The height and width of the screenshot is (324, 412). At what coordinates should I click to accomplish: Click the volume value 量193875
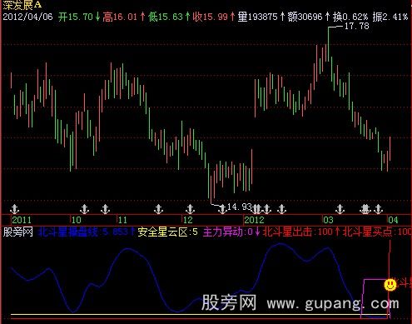tap(257, 17)
